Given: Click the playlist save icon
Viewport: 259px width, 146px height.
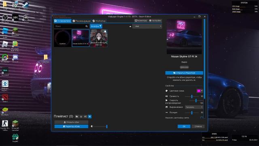Looking at the screenshot, I should (81, 116).
